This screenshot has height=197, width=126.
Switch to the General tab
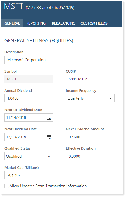[x=12, y=23]
